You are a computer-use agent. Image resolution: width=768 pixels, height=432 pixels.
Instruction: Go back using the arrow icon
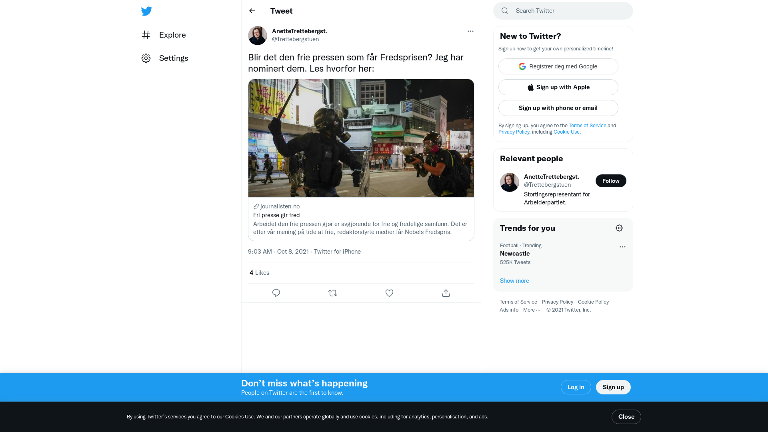tap(252, 11)
